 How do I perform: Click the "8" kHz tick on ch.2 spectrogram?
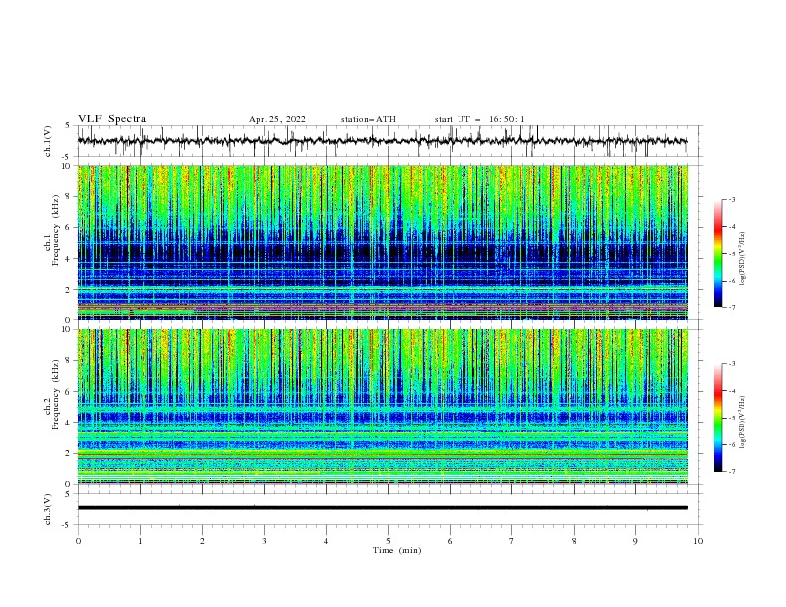(69, 361)
